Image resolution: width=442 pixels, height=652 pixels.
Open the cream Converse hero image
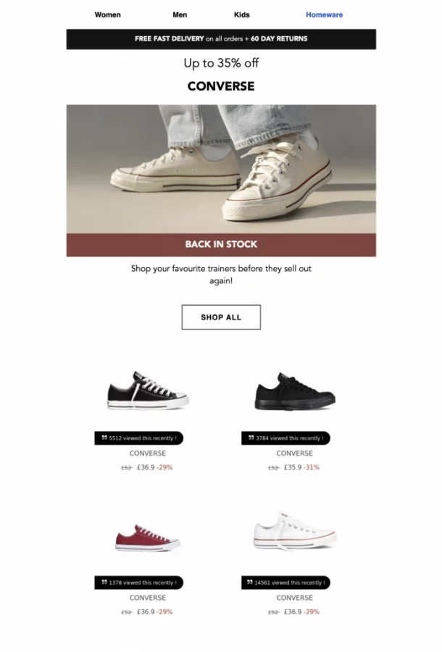221,169
